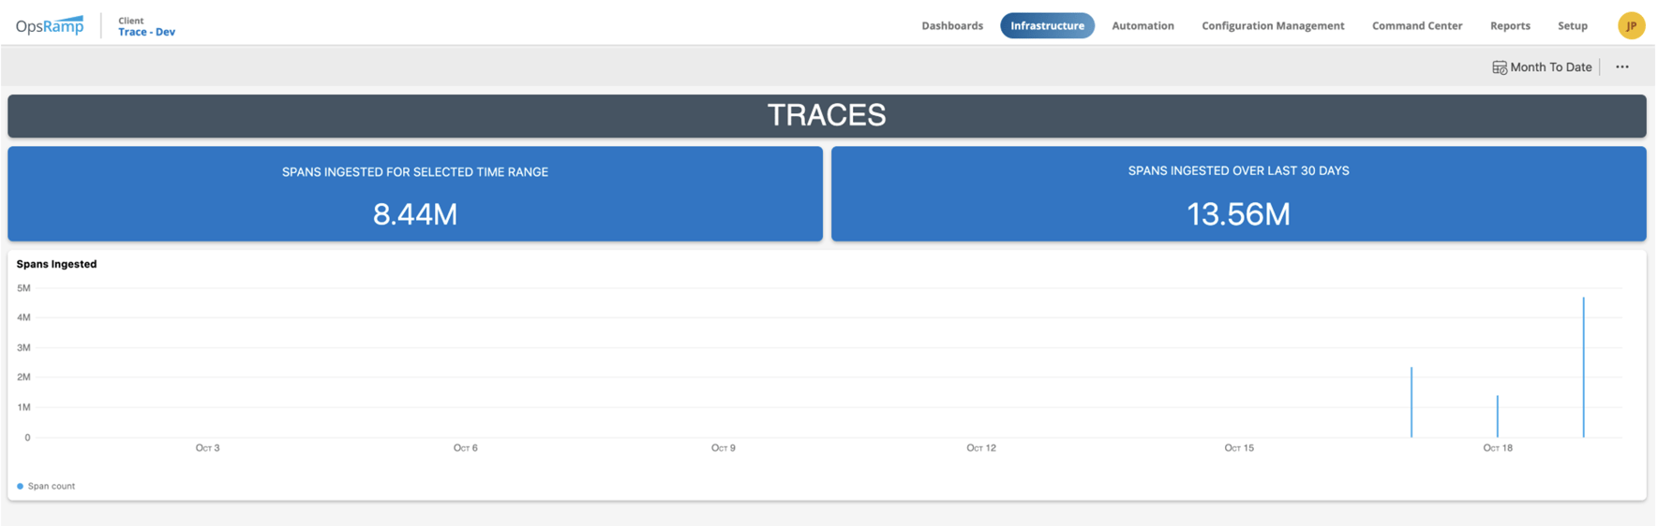Toggle the Span count legend dot
This screenshot has width=1658, height=526.
pyautogui.click(x=20, y=486)
